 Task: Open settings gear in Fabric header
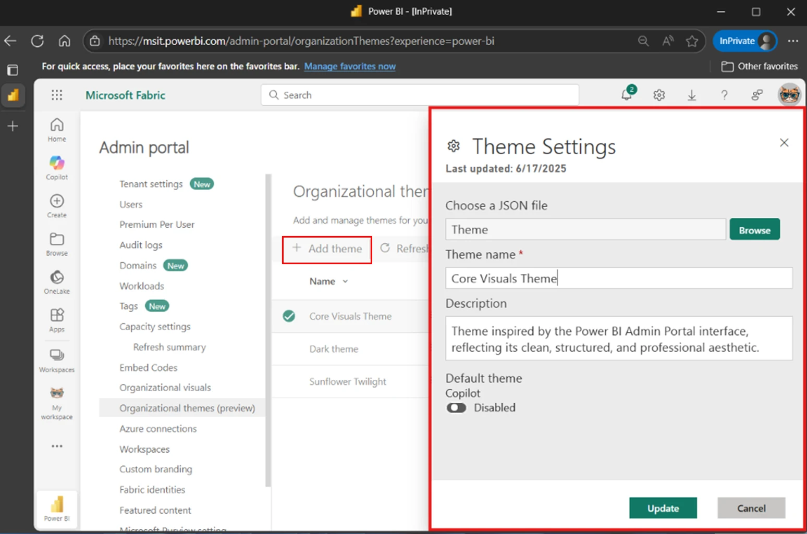(x=659, y=95)
